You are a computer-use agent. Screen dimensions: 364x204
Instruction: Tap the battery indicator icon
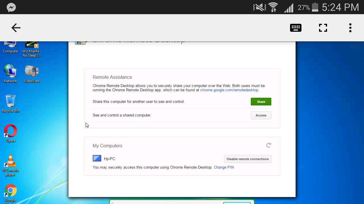(x=315, y=7)
